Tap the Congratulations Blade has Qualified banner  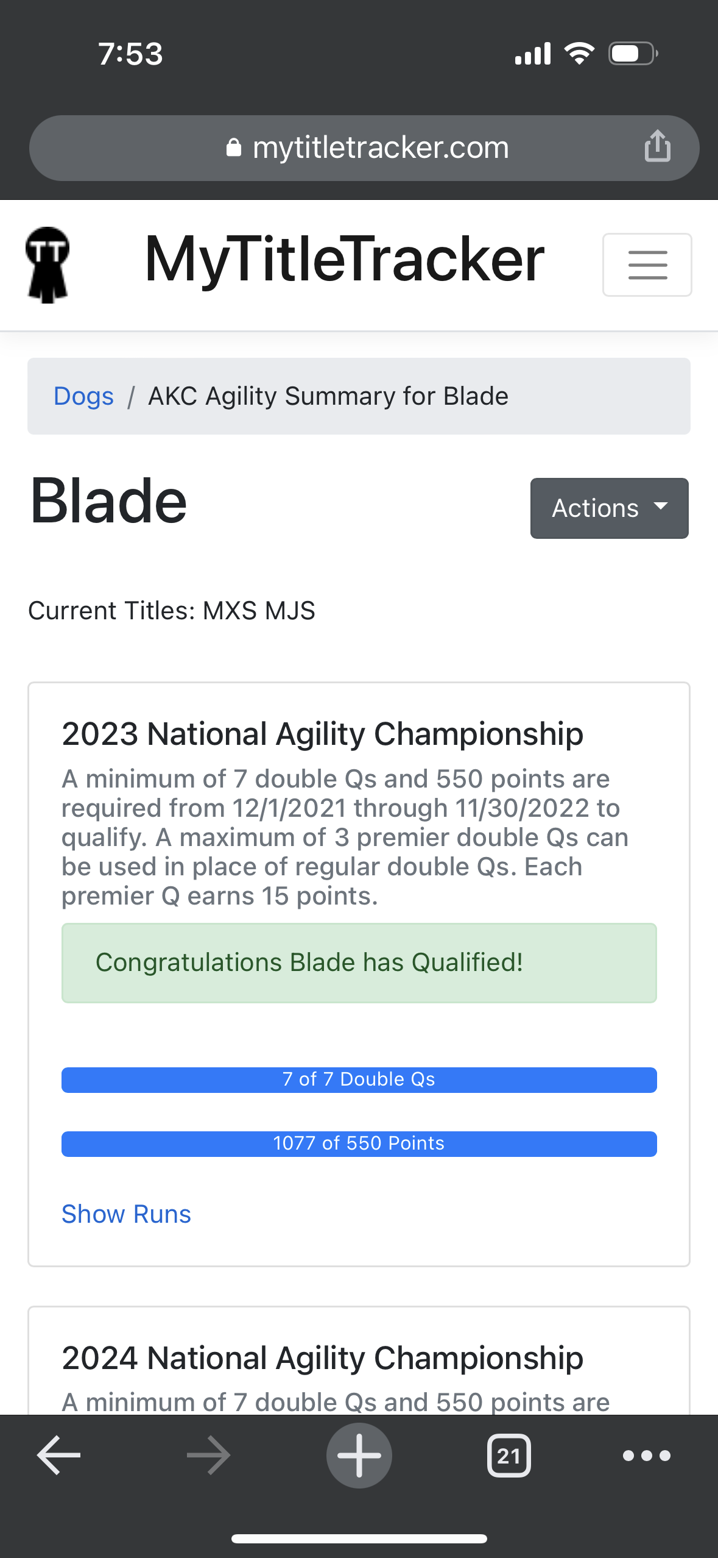click(359, 962)
